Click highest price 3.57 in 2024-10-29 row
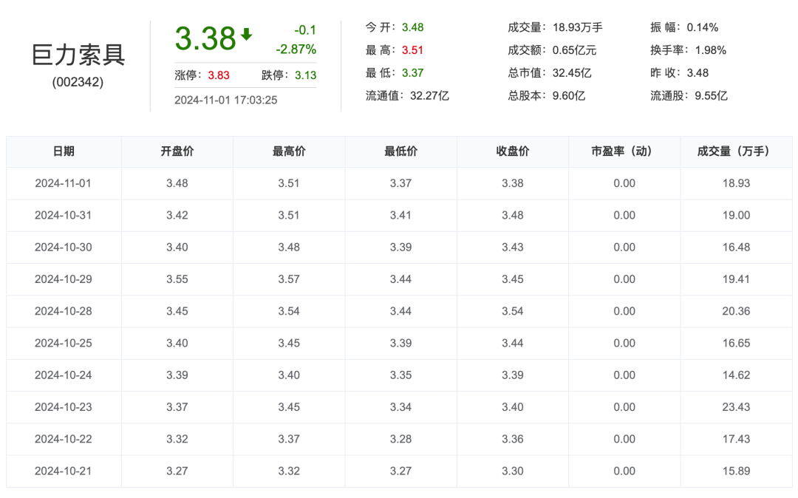 [x=289, y=279]
